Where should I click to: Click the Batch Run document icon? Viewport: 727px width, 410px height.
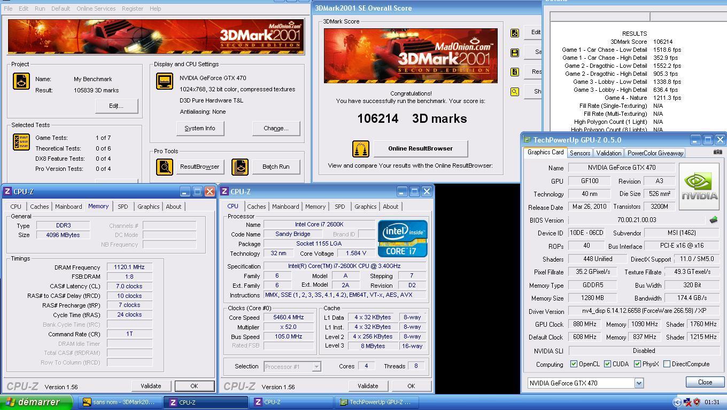tap(240, 167)
